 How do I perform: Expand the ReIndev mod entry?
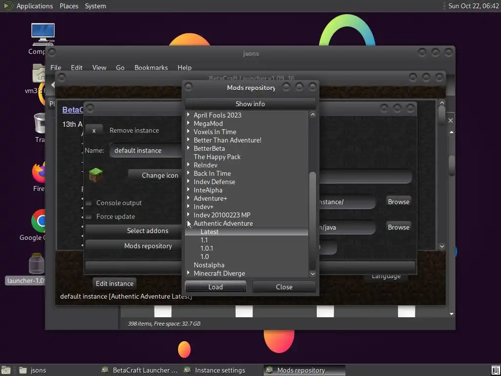(x=188, y=164)
